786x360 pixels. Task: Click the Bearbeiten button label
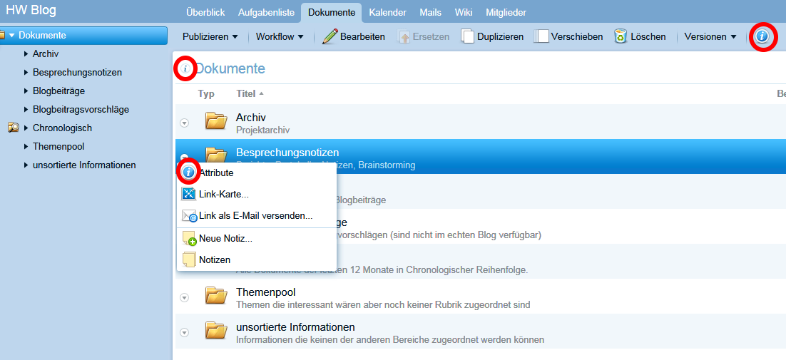click(362, 36)
